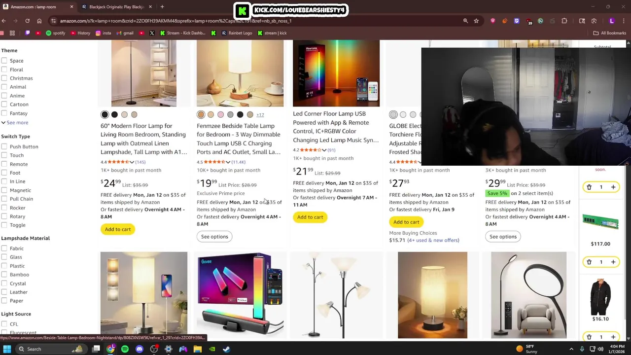Show +17 more colors for Fenmzee lamp

coord(260,115)
